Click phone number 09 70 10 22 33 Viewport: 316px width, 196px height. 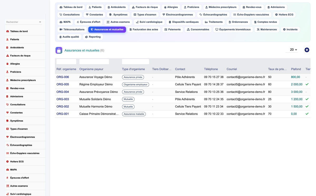tap(214, 114)
